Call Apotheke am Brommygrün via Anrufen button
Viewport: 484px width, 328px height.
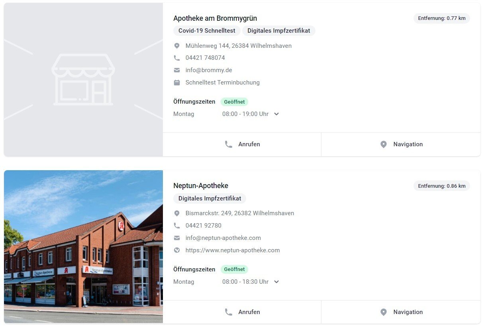tap(242, 144)
